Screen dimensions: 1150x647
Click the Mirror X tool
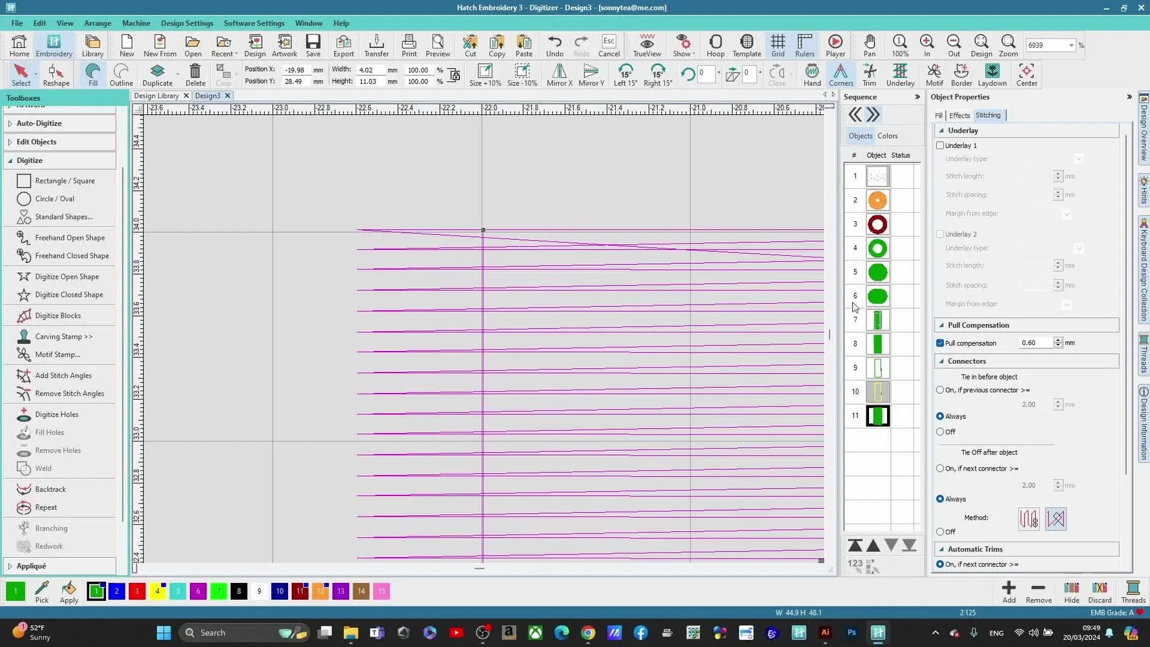tap(559, 75)
